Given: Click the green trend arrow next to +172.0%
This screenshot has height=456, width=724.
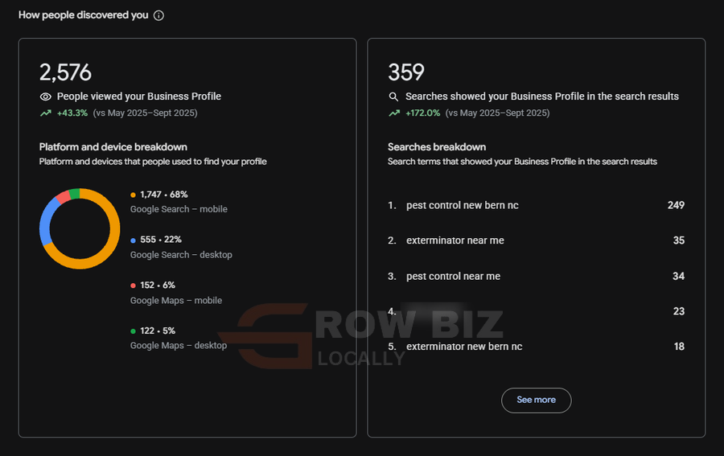Looking at the screenshot, I should pyautogui.click(x=394, y=113).
